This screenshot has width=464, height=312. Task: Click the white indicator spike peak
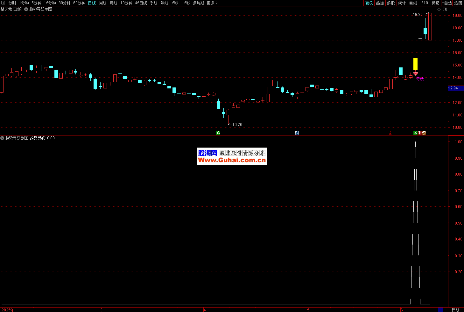point(415,142)
